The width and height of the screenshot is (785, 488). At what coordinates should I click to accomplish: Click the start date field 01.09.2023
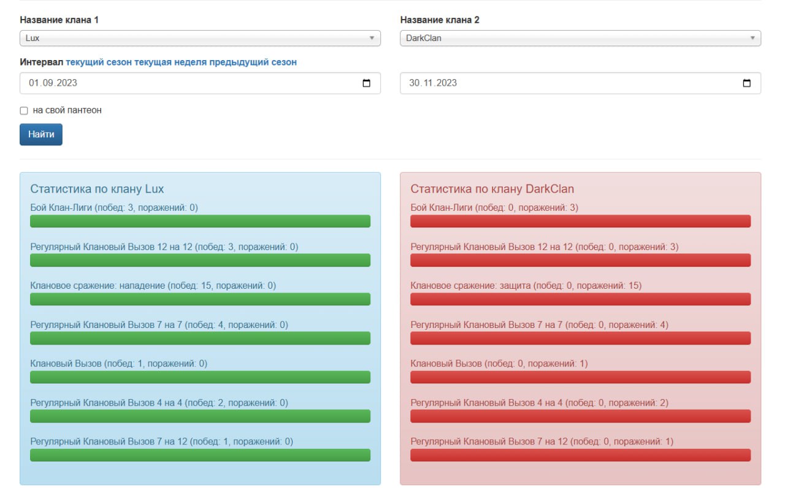(x=184, y=83)
